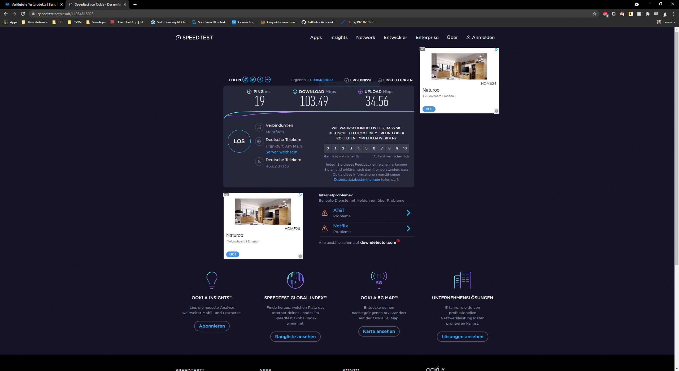Image resolution: width=679 pixels, height=371 pixels.
Task: Open the Chrome three-dot menu
Action: [x=673, y=14]
